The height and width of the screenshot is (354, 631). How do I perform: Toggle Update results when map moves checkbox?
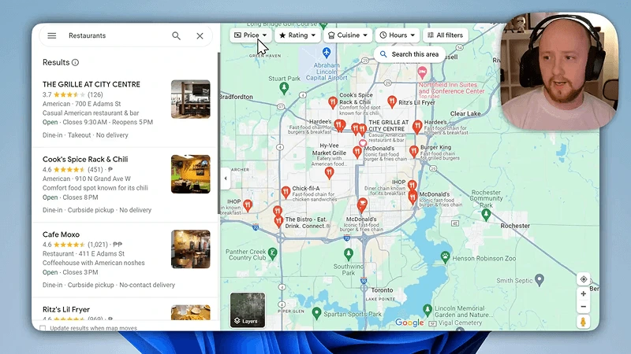[43, 328]
